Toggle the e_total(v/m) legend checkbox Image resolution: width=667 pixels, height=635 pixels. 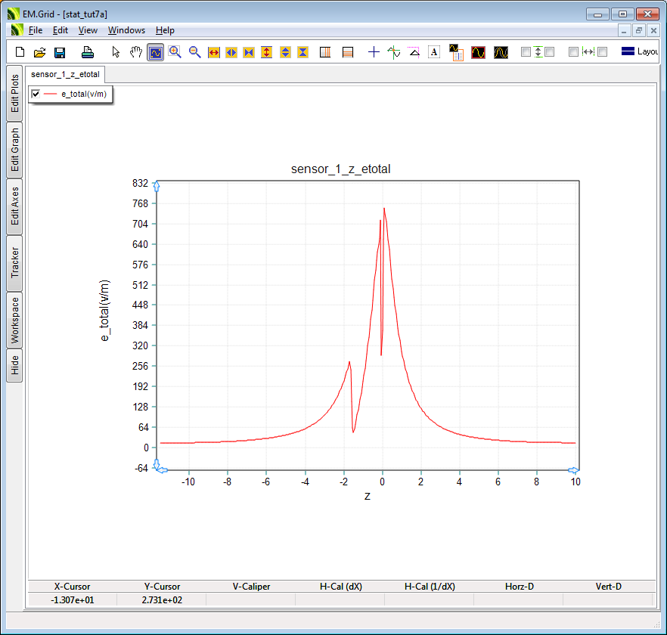[x=36, y=94]
